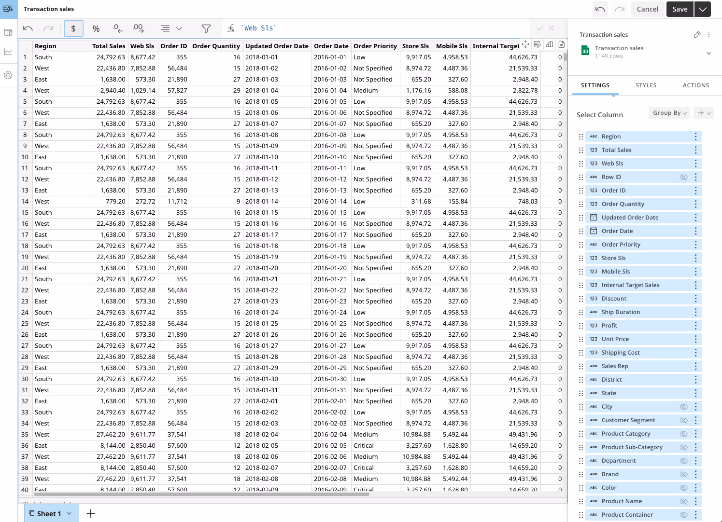Click the Cancel button
The width and height of the screenshot is (722, 522).
coord(647,9)
